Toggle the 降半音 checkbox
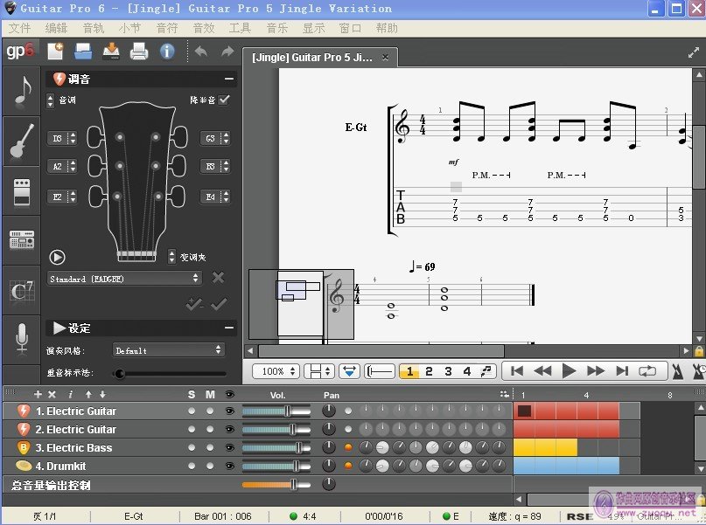 click(224, 100)
